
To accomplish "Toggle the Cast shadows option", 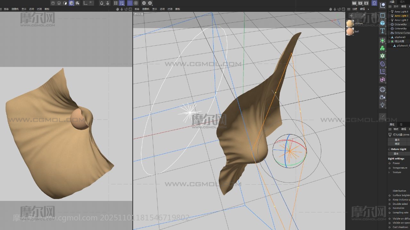I will (x=390, y=227).
